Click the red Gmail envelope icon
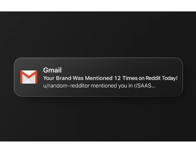Image resolution: width=196 pixels, height=153 pixels. pyautogui.click(x=29, y=77)
